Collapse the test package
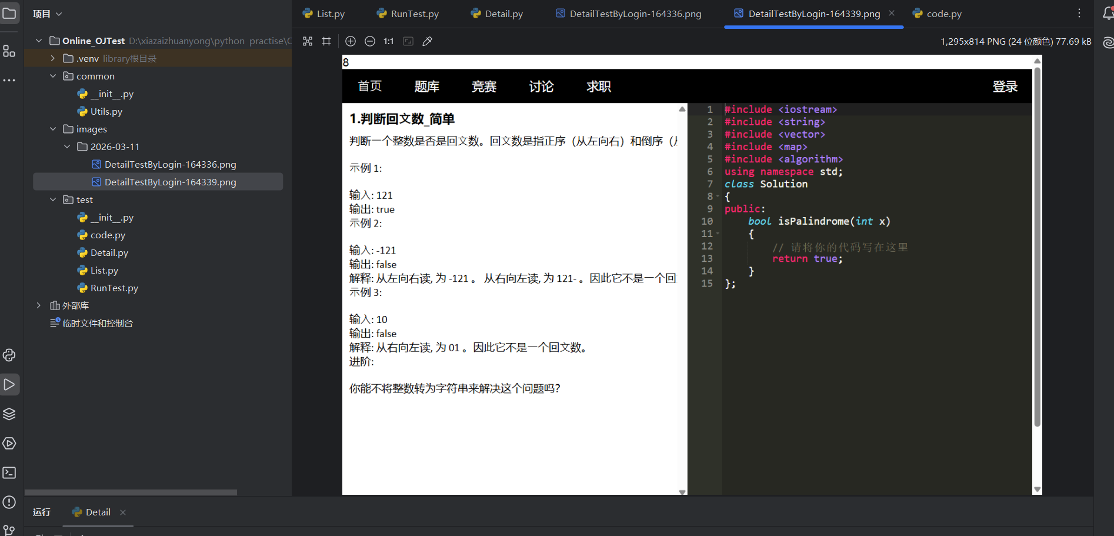 [x=53, y=199]
